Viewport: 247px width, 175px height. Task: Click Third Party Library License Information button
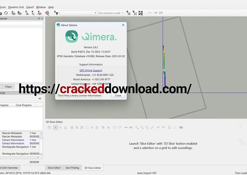click(79, 96)
